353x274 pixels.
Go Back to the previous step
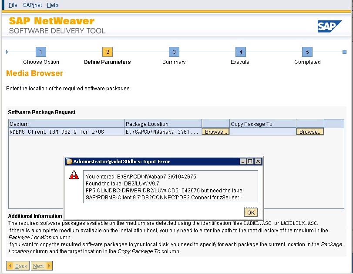point(18,266)
